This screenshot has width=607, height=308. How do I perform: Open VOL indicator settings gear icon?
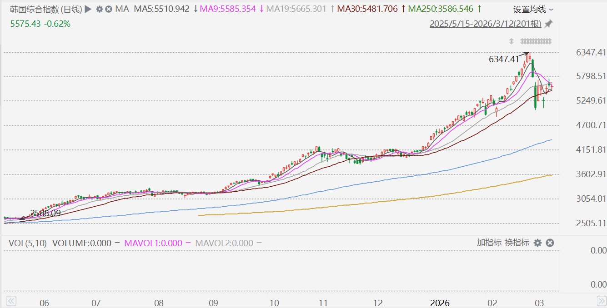537,243
